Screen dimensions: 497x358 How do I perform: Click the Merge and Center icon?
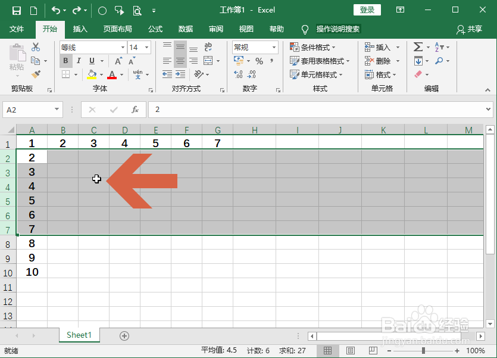coord(208,61)
